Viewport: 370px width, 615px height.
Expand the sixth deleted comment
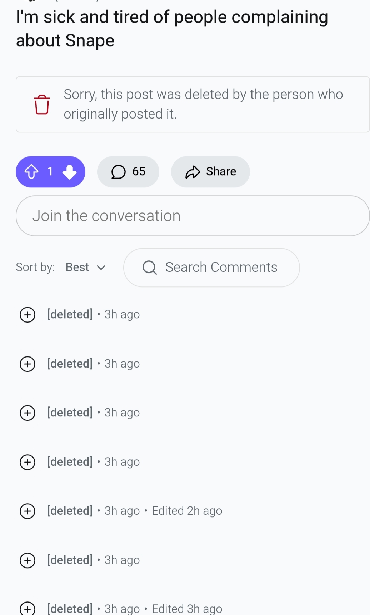coord(27,560)
